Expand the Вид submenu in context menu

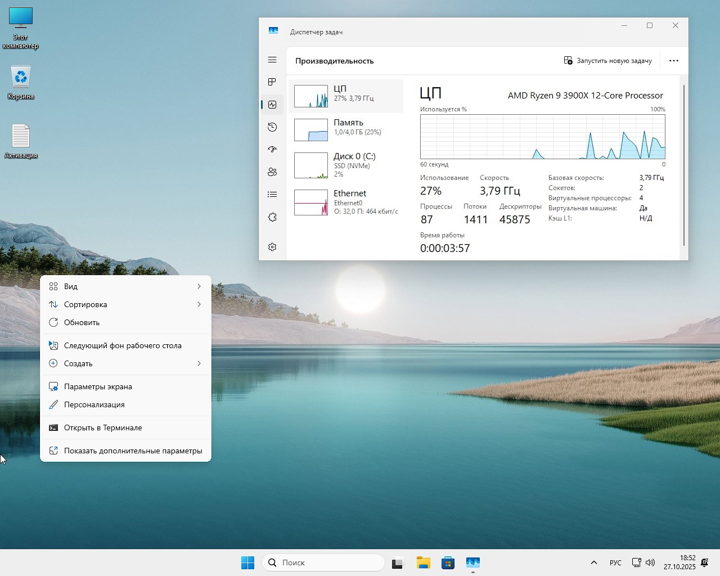tap(125, 286)
